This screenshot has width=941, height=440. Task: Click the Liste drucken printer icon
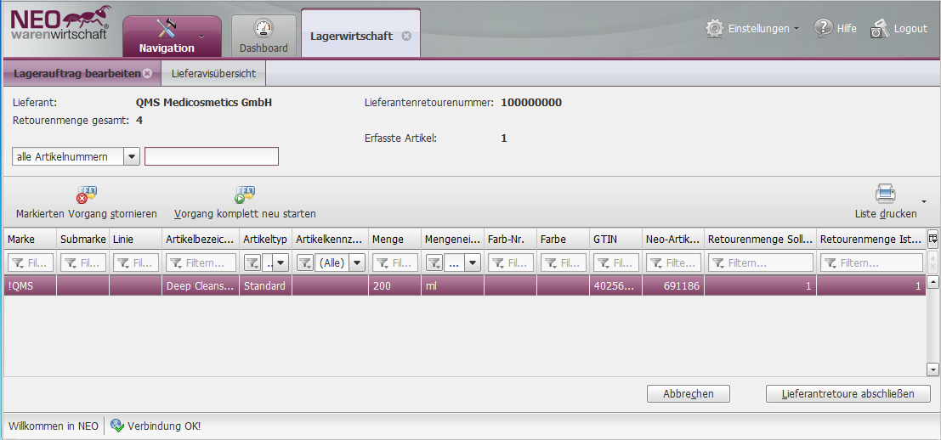click(x=885, y=195)
